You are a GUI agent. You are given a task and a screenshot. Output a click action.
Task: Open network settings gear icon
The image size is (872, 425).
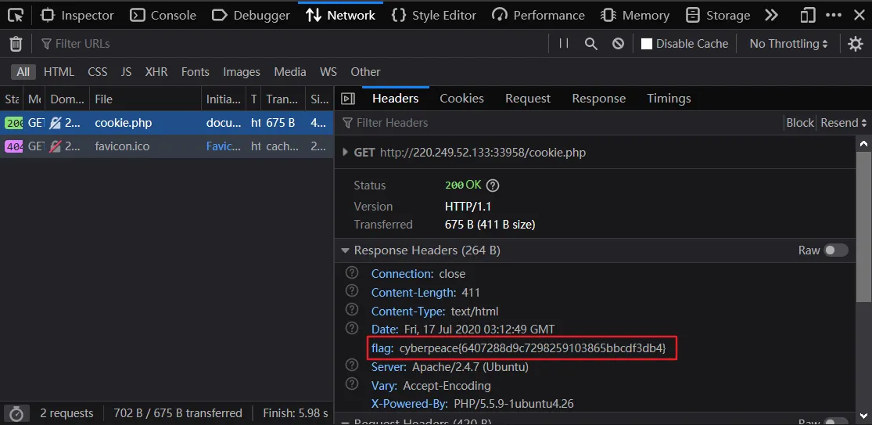pyautogui.click(x=856, y=43)
